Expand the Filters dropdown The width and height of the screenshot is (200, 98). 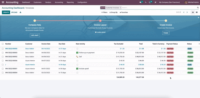pos(104,12)
